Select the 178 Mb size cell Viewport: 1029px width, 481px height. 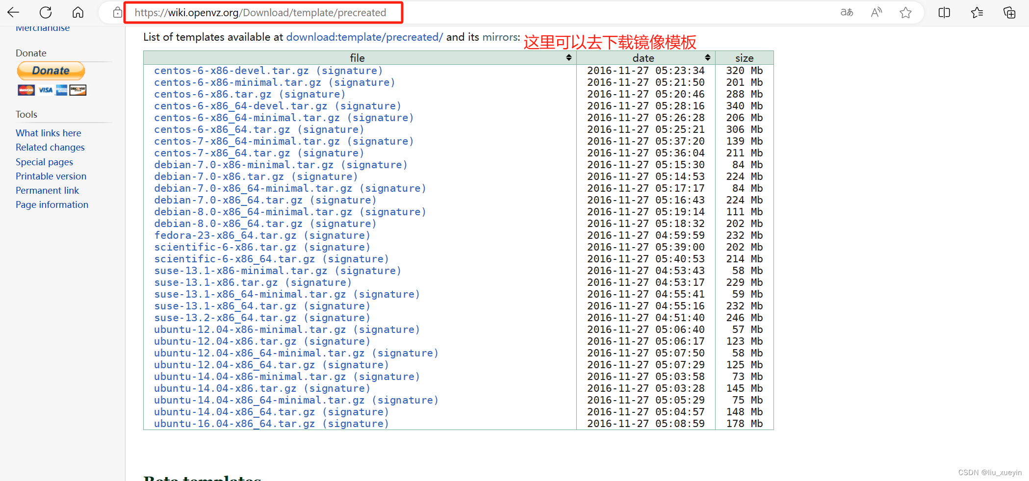(x=744, y=424)
